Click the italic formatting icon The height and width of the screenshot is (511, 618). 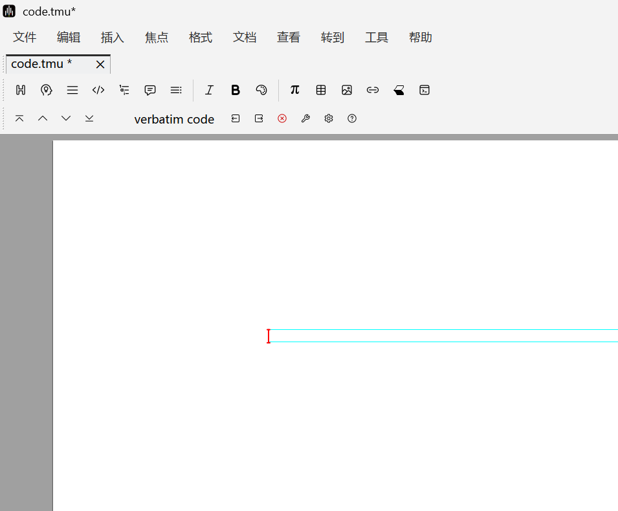(209, 90)
